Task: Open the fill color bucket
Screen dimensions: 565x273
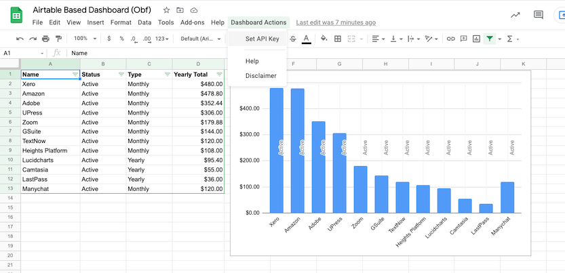Action: click(324, 39)
